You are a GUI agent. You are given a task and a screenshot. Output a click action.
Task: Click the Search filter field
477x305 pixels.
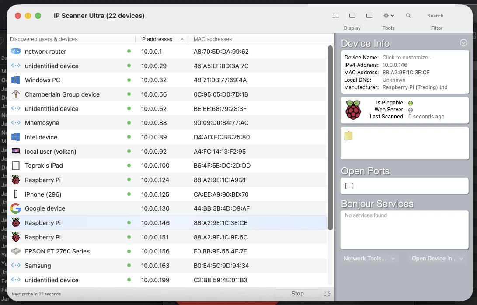point(435,16)
